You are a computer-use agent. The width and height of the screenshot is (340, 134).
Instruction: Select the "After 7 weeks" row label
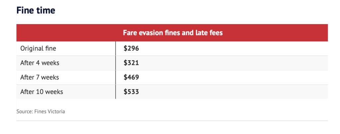click(40, 77)
